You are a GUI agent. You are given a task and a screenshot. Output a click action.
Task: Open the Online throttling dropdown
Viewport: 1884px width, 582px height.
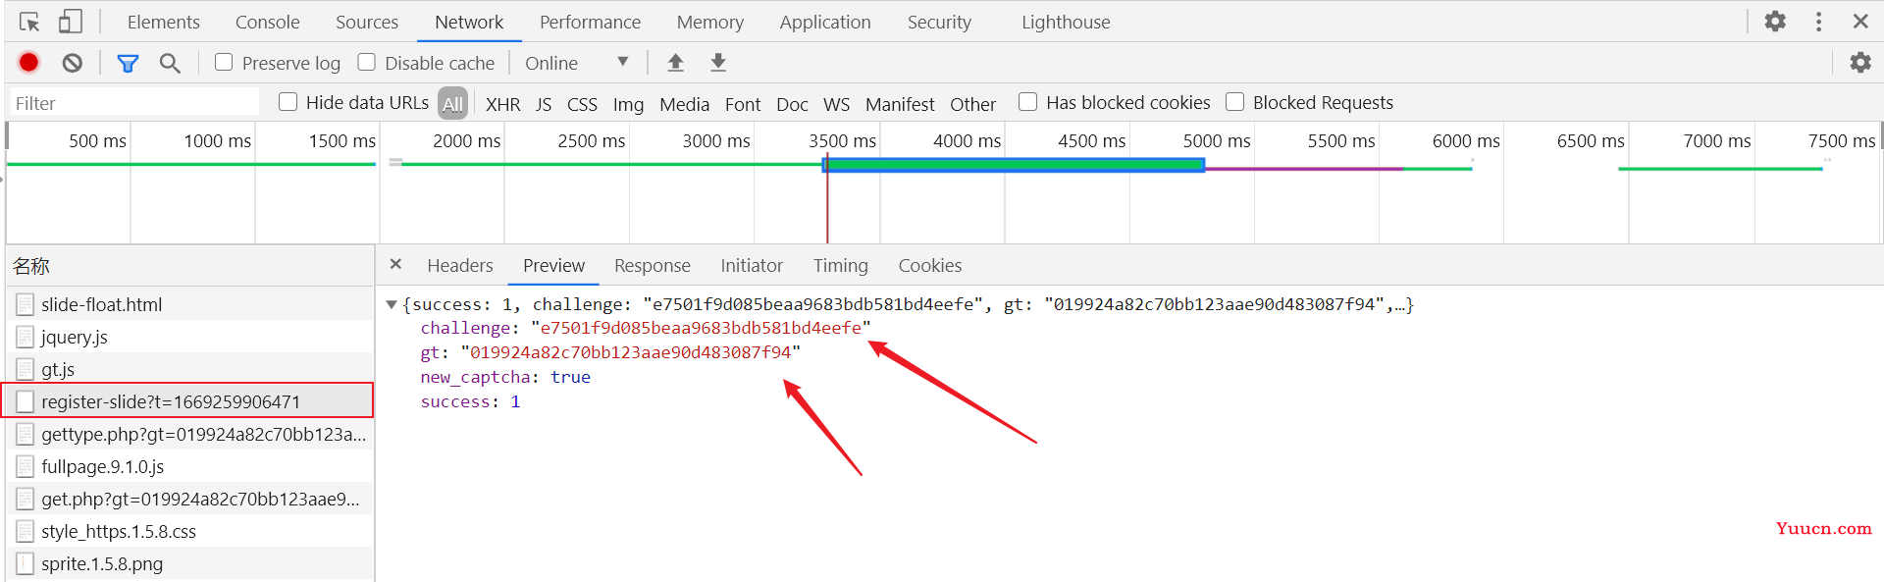coord(576,63)
